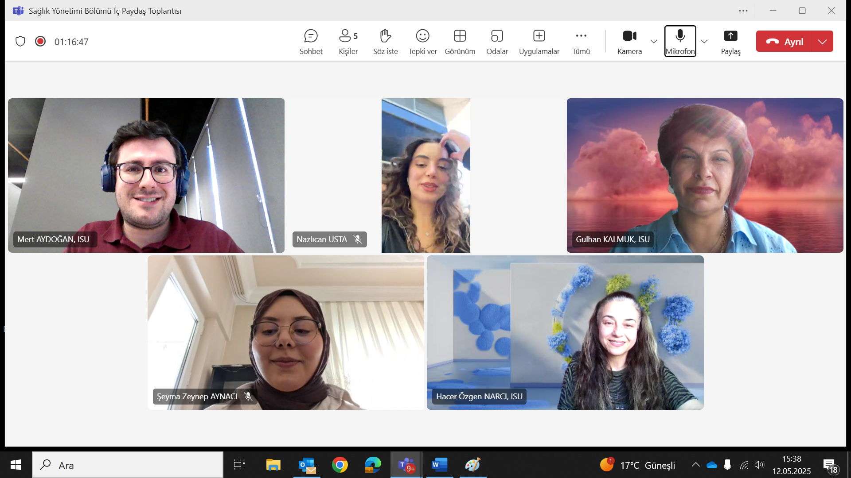
Task: Expand camera options chevron
Action: point(654,42)
